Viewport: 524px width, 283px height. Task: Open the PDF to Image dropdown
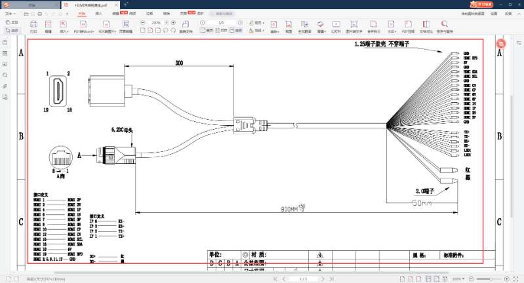(107, 29)
